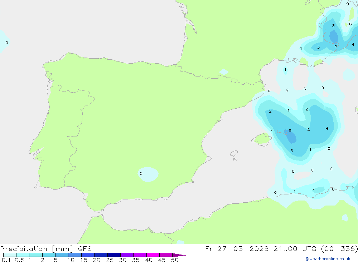This screenshot has height=262, width=358.
Task: Pick the 15–20 mm legend color swatch
Action: click(x=88, y=255)
